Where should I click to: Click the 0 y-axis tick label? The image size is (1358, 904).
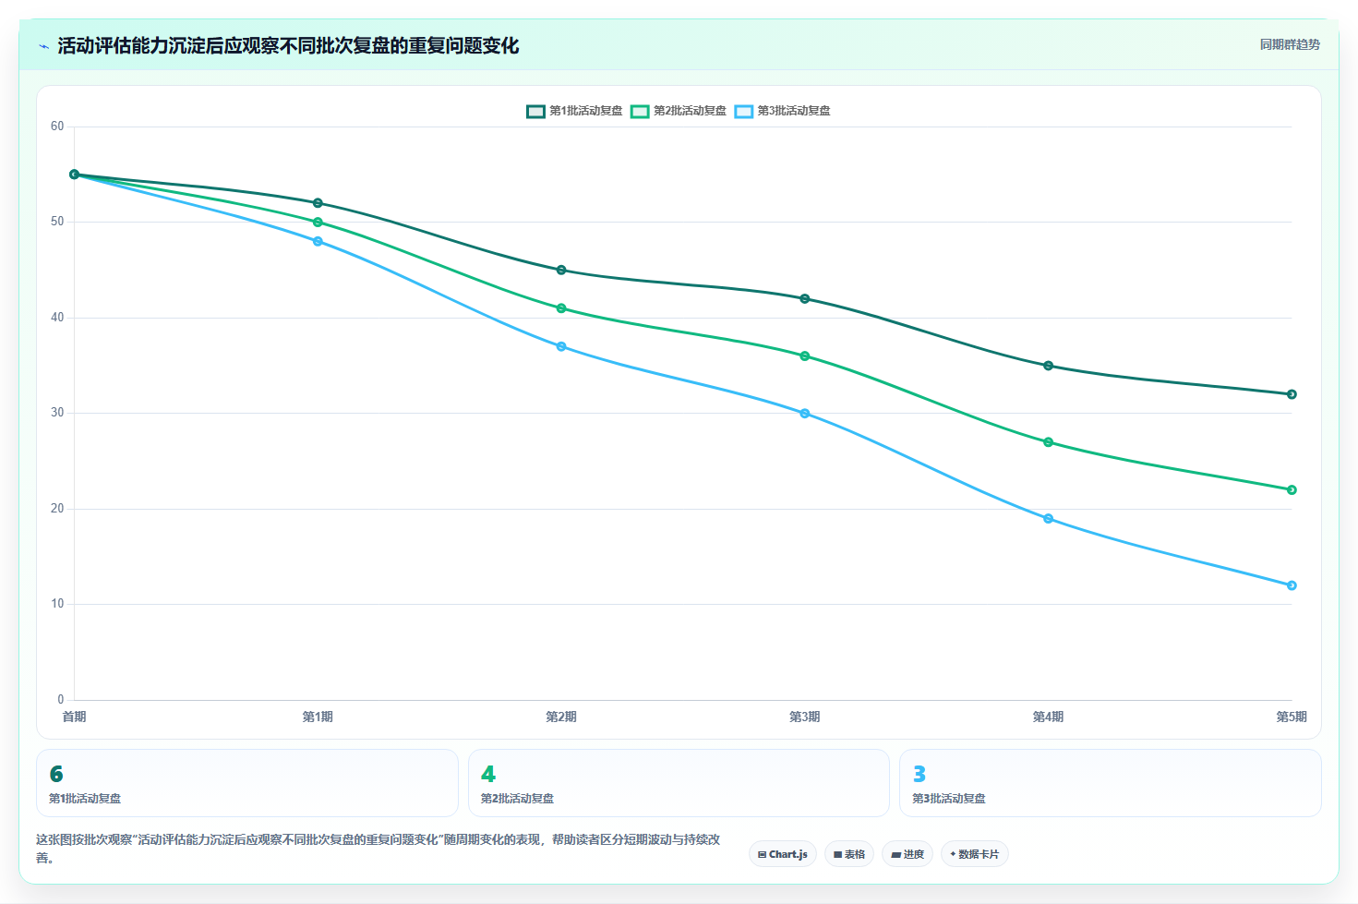(x=61, y=700)
